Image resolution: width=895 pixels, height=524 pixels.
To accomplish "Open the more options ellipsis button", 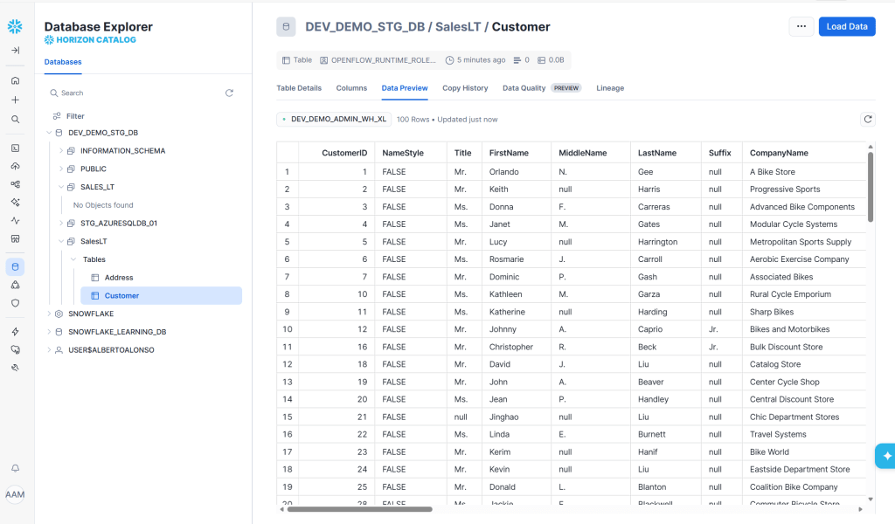I will tap(801, 26).
